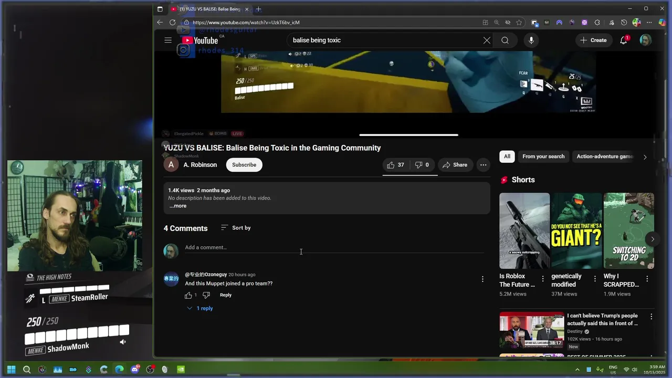Viewport: 672px width, 378px height.
Task: Click the browser address bar URL
Action: [246, 23]
